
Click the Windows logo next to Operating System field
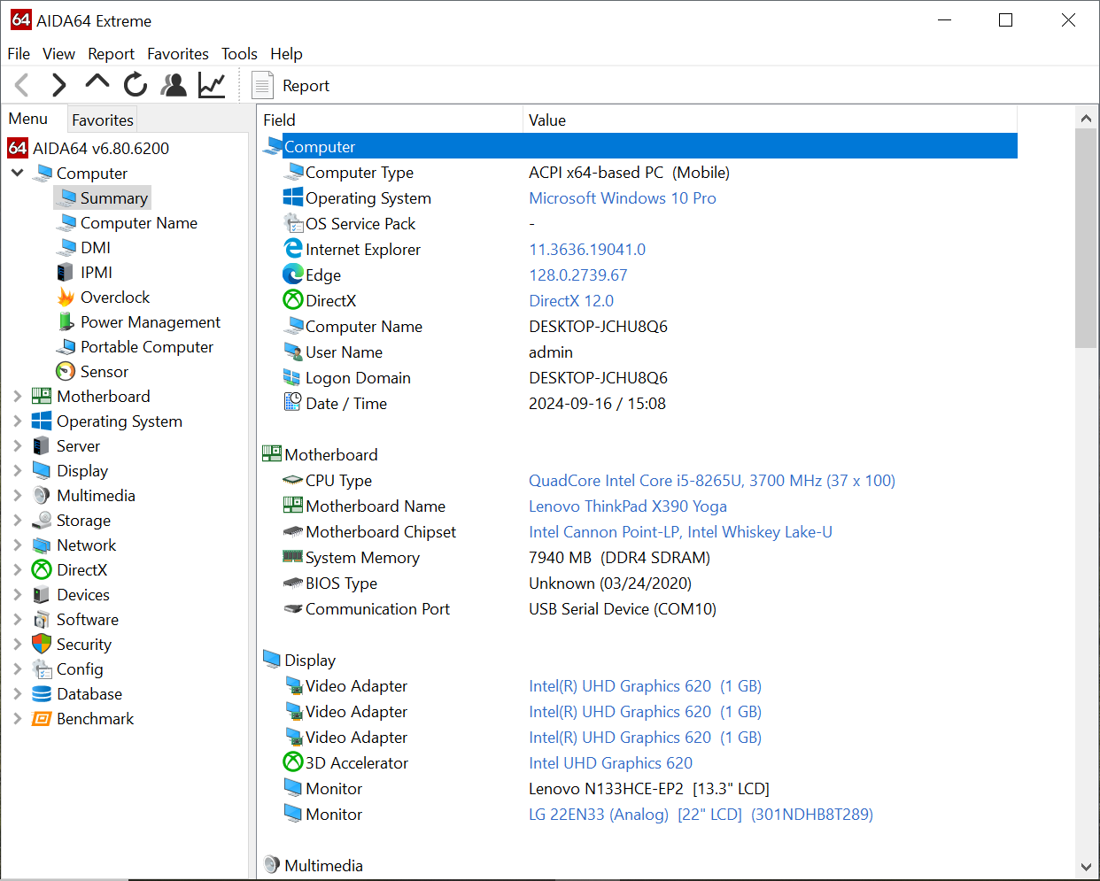(293, 197)
